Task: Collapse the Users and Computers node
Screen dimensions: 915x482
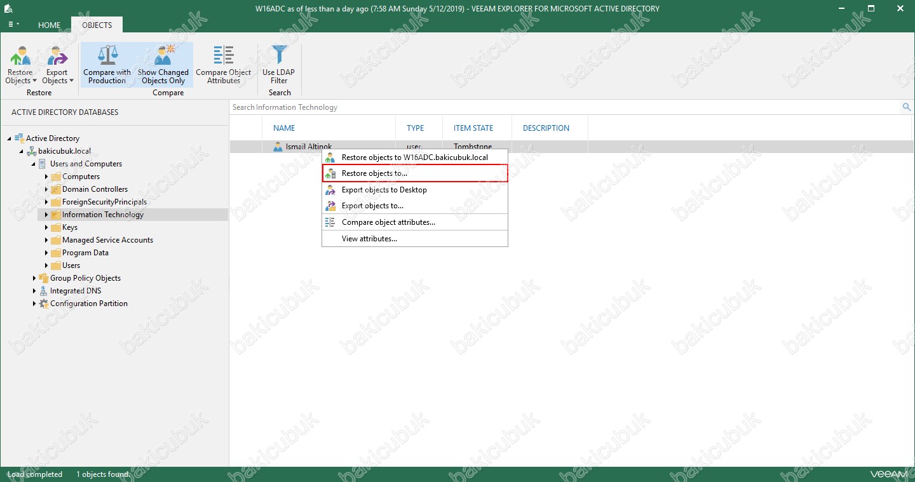Action: [34, 164]
